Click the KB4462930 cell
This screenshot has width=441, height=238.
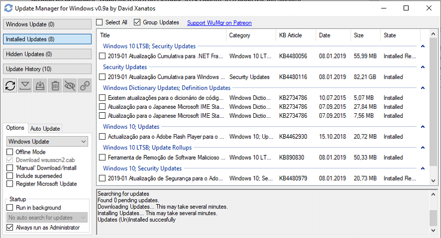[293, 137]
